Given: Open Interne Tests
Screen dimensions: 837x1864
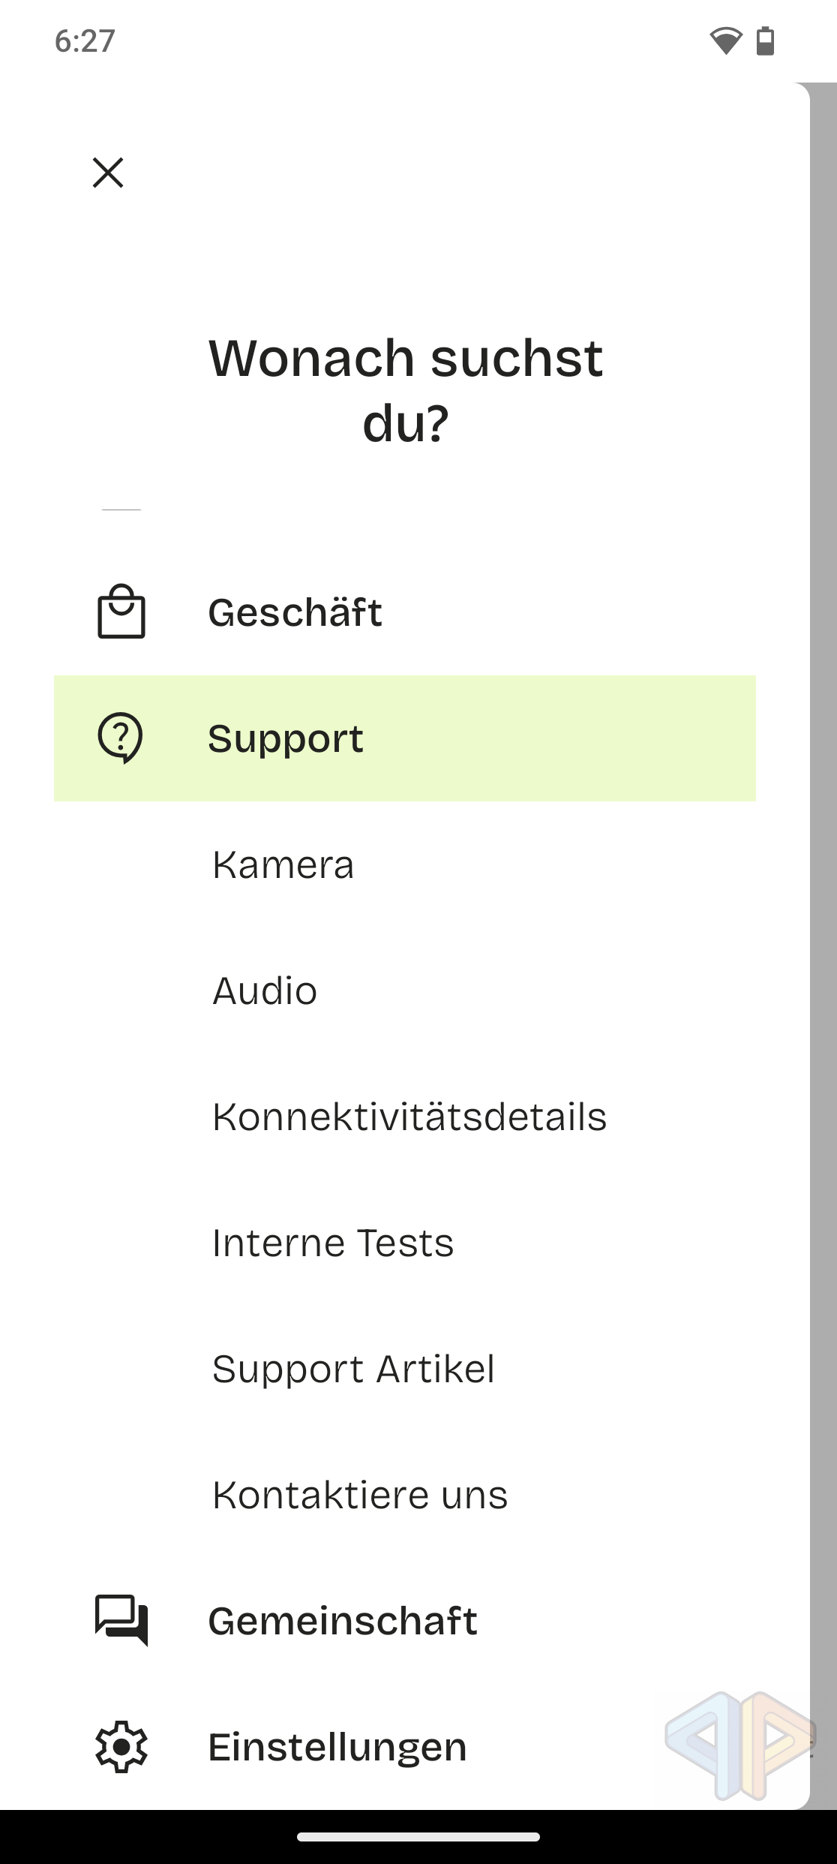Looking at the screenshot, I should 332,1243.
